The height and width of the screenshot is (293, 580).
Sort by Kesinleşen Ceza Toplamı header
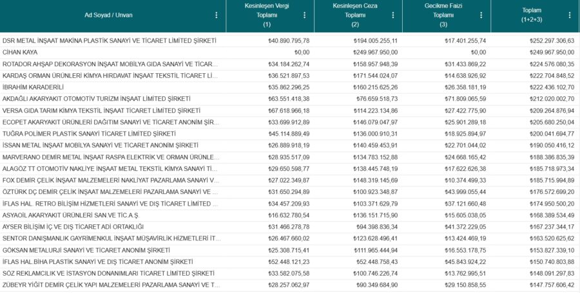click(x=355, y=15)
